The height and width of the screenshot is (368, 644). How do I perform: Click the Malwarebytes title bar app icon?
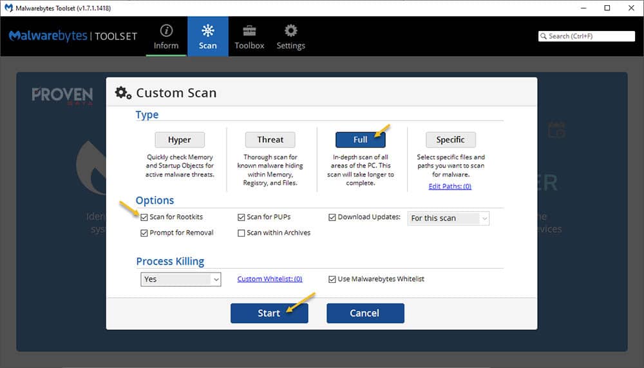tap(8, 8)
